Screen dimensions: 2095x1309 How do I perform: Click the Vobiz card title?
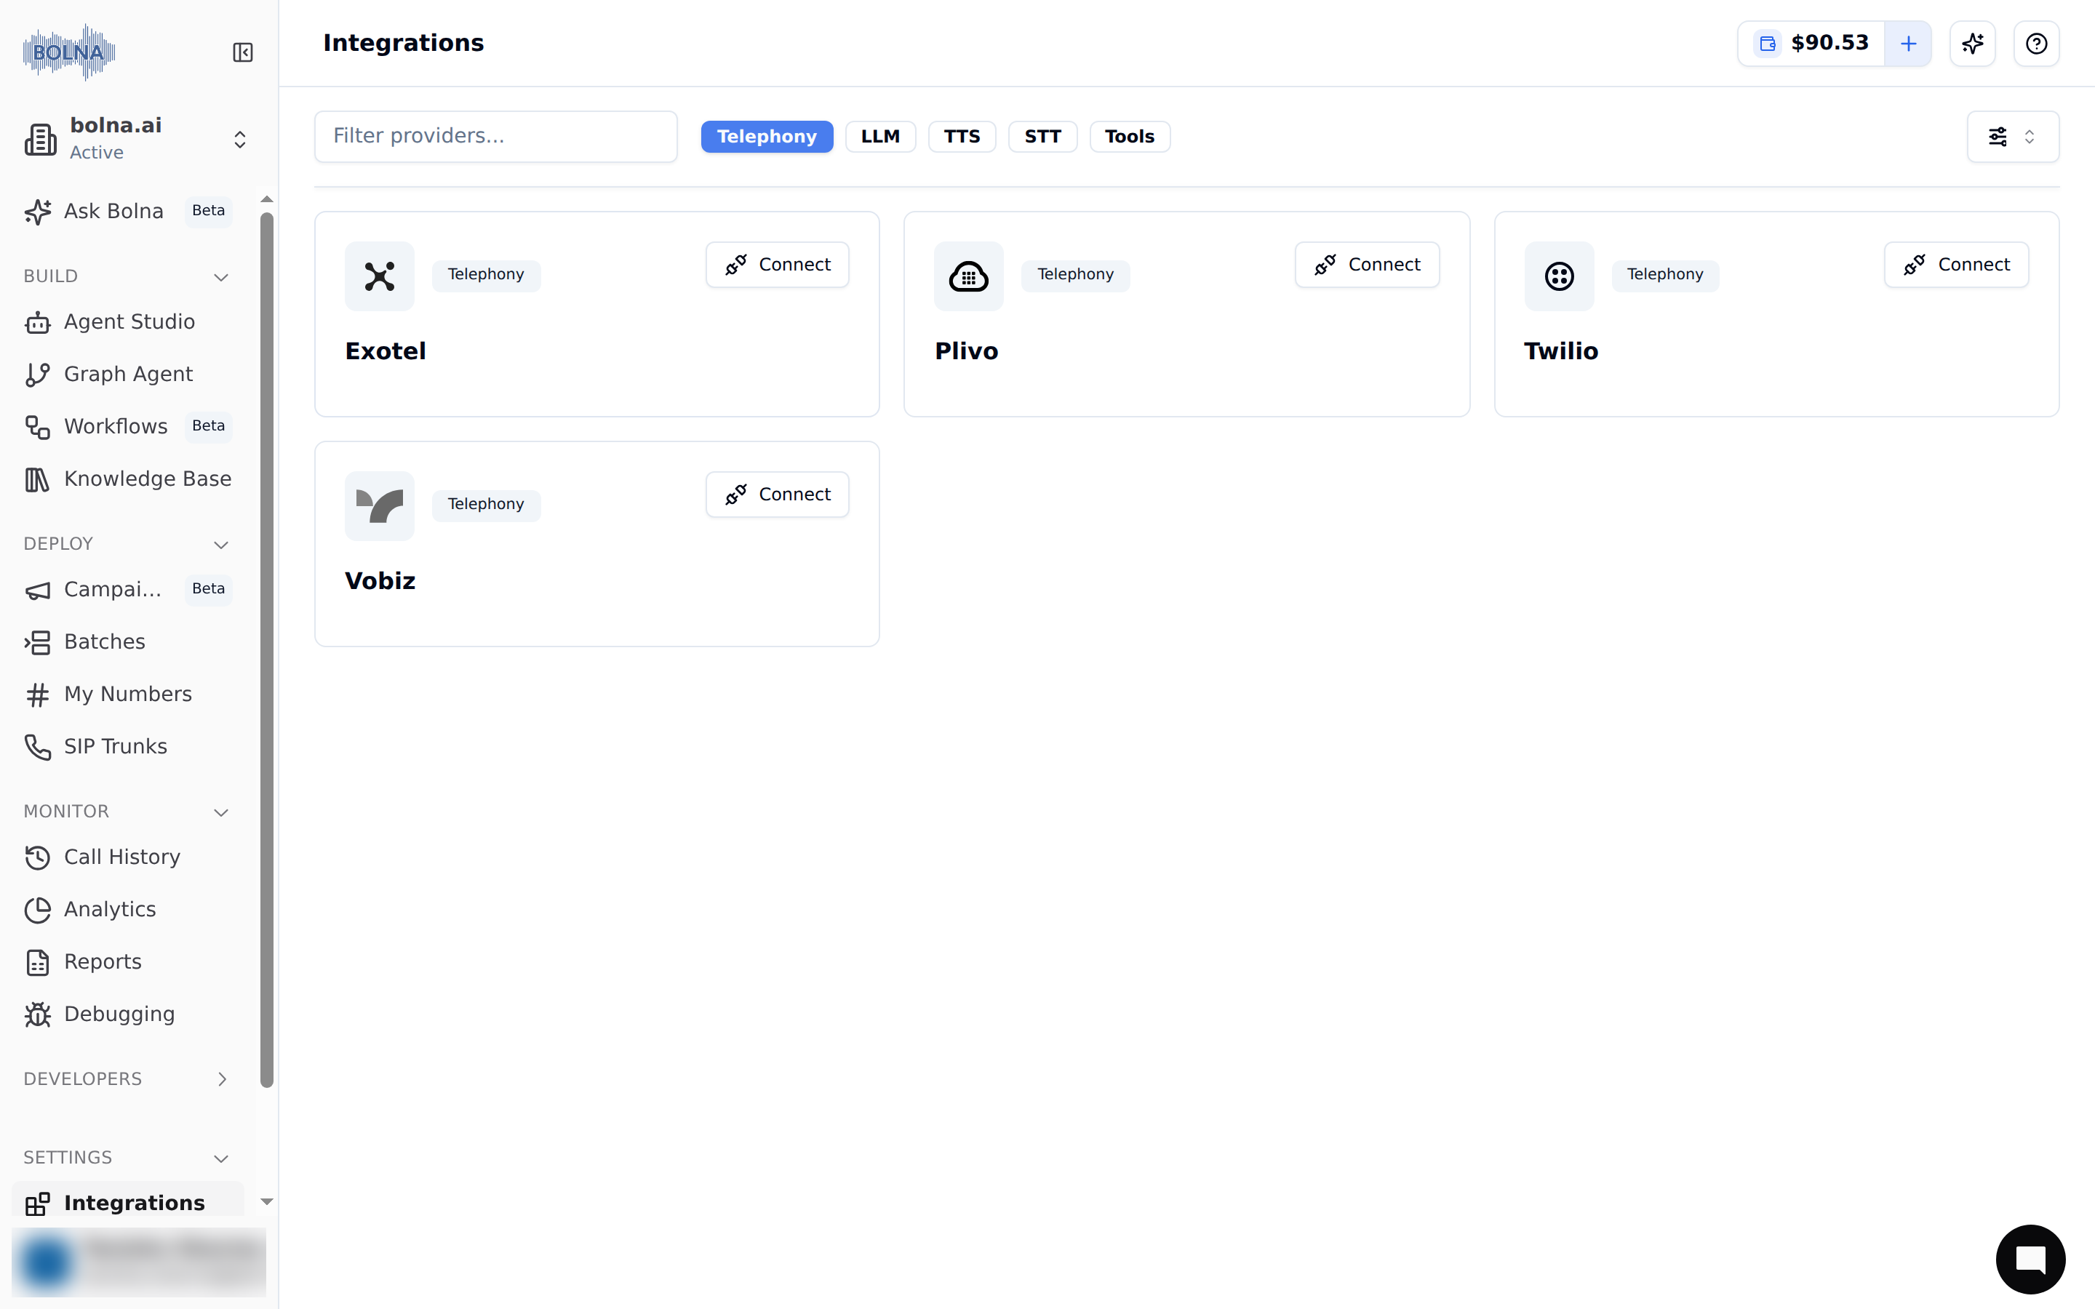380,581
